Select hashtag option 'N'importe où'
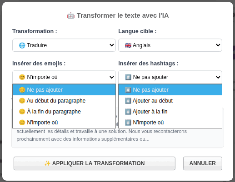 [170, 123]
